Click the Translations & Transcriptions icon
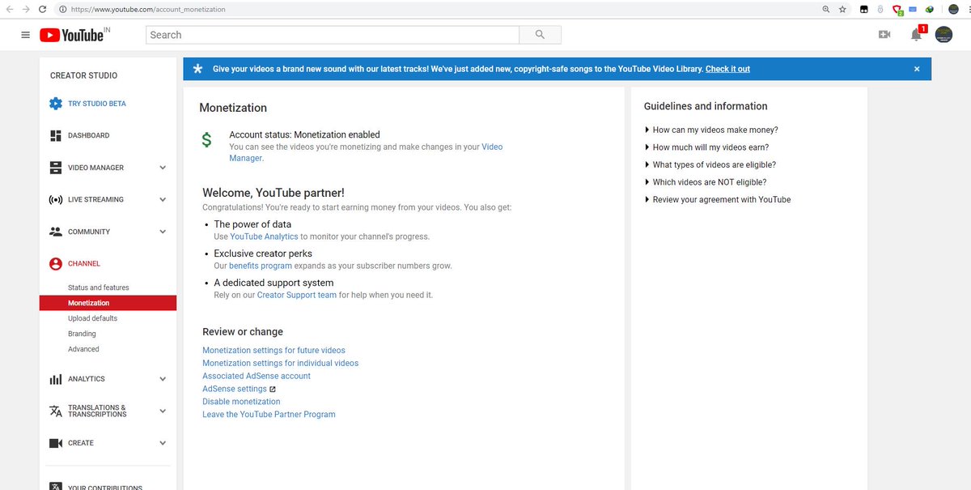The height and width of the screenshot is (490, 971). pos(55,411)
